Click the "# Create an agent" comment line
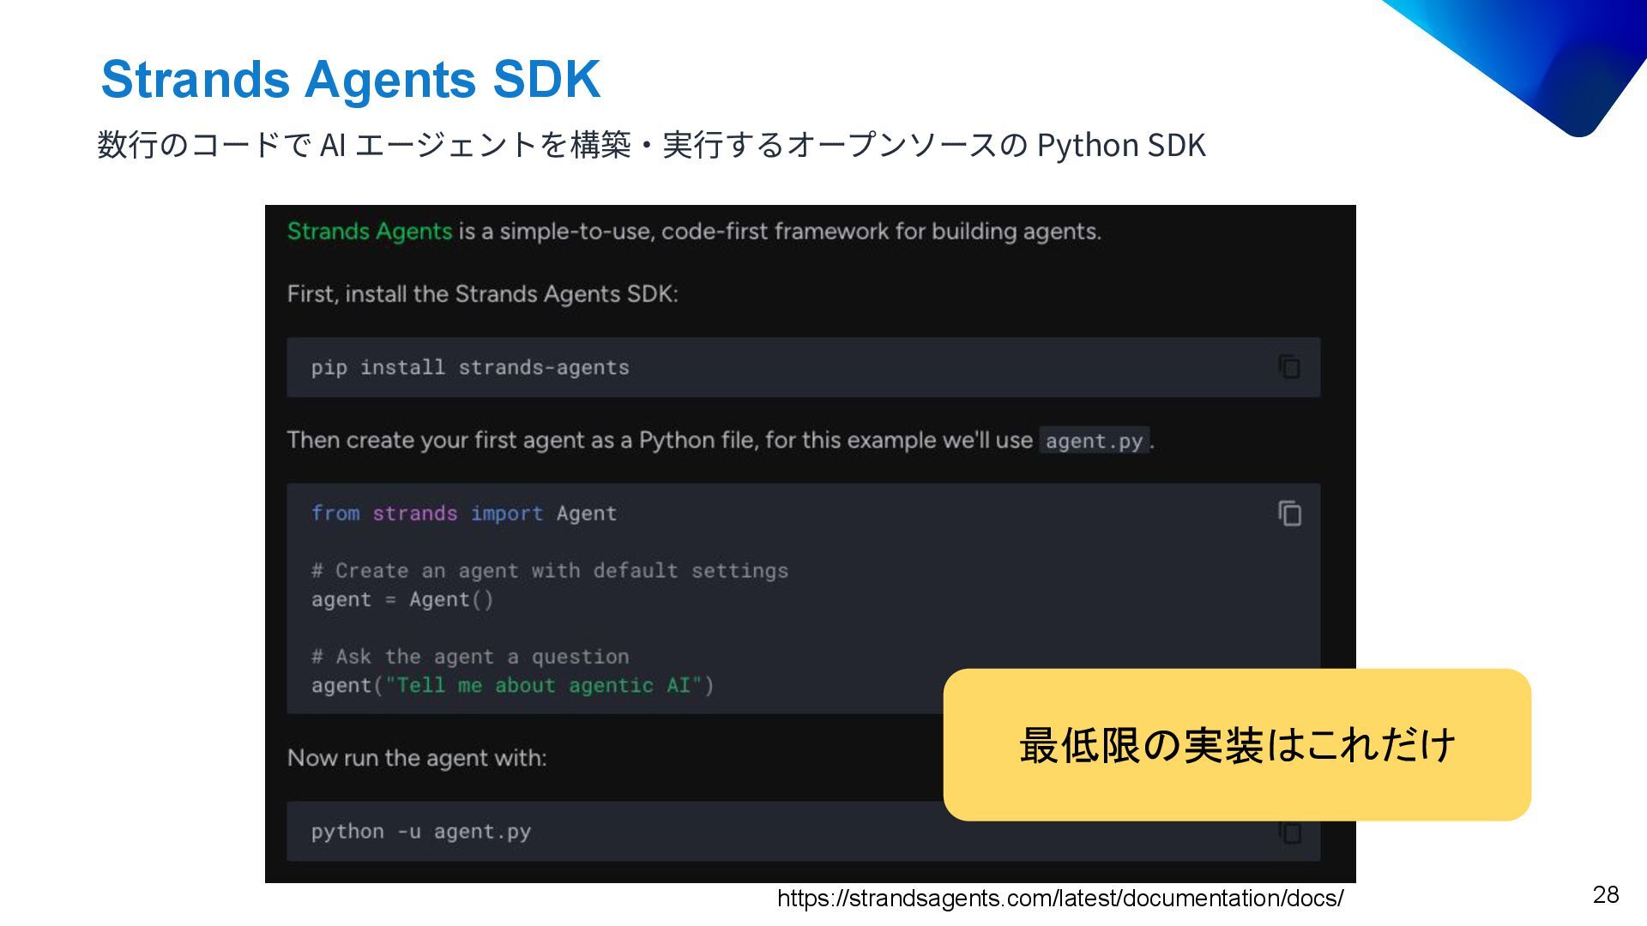This screenshot has height=926, width=1647. [550, 571]
